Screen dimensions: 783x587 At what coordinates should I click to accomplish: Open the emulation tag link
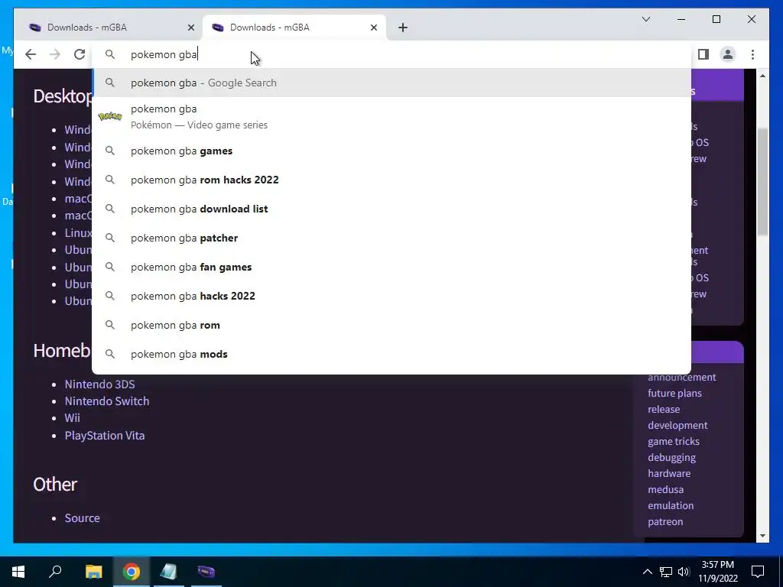[x=671, y=505]
